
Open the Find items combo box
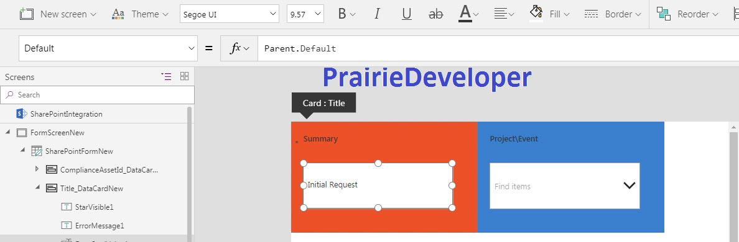pyautogui.click(x=565, y=186)
